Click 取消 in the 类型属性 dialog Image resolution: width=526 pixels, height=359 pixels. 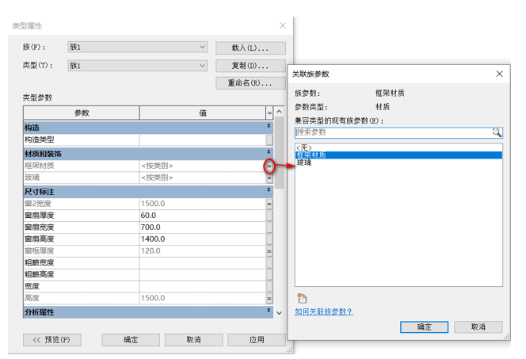(193, 340)
